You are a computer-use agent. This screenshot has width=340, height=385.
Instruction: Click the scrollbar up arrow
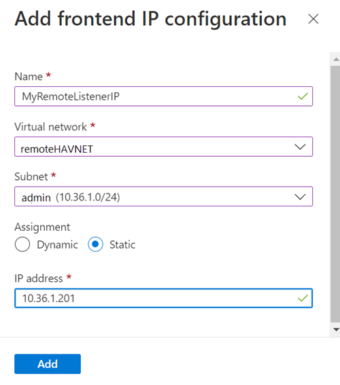(336, 59)
